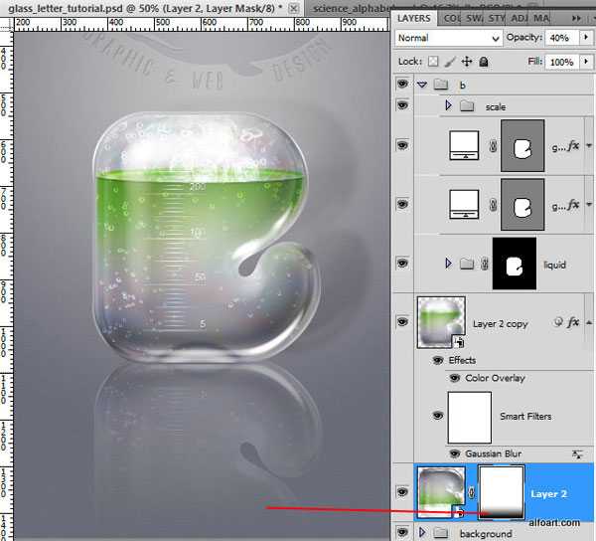This screenshot has width=596, height=541.
Task: Open the Opacity slider arrow
Action: 586,38
